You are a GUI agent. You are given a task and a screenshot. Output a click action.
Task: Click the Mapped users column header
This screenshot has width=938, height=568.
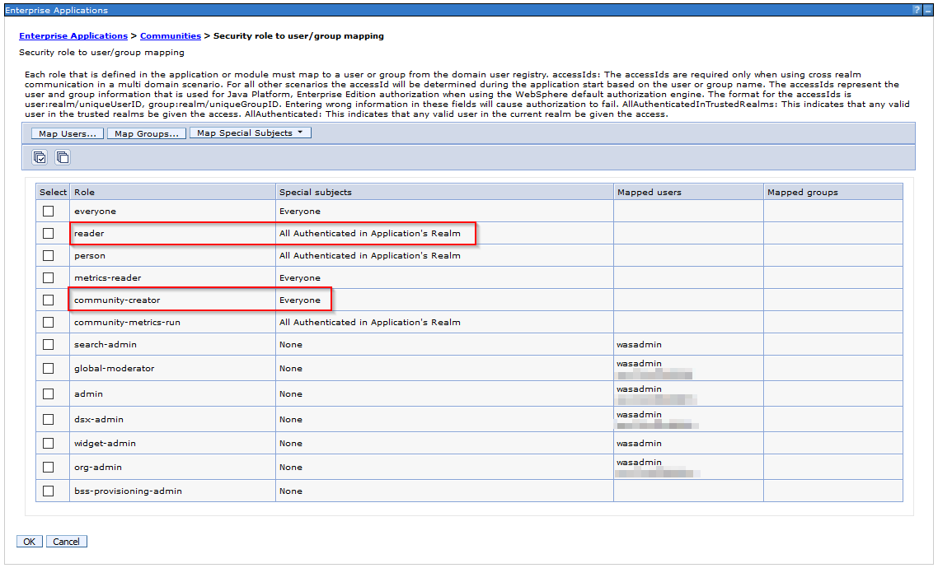pos(649,192)
